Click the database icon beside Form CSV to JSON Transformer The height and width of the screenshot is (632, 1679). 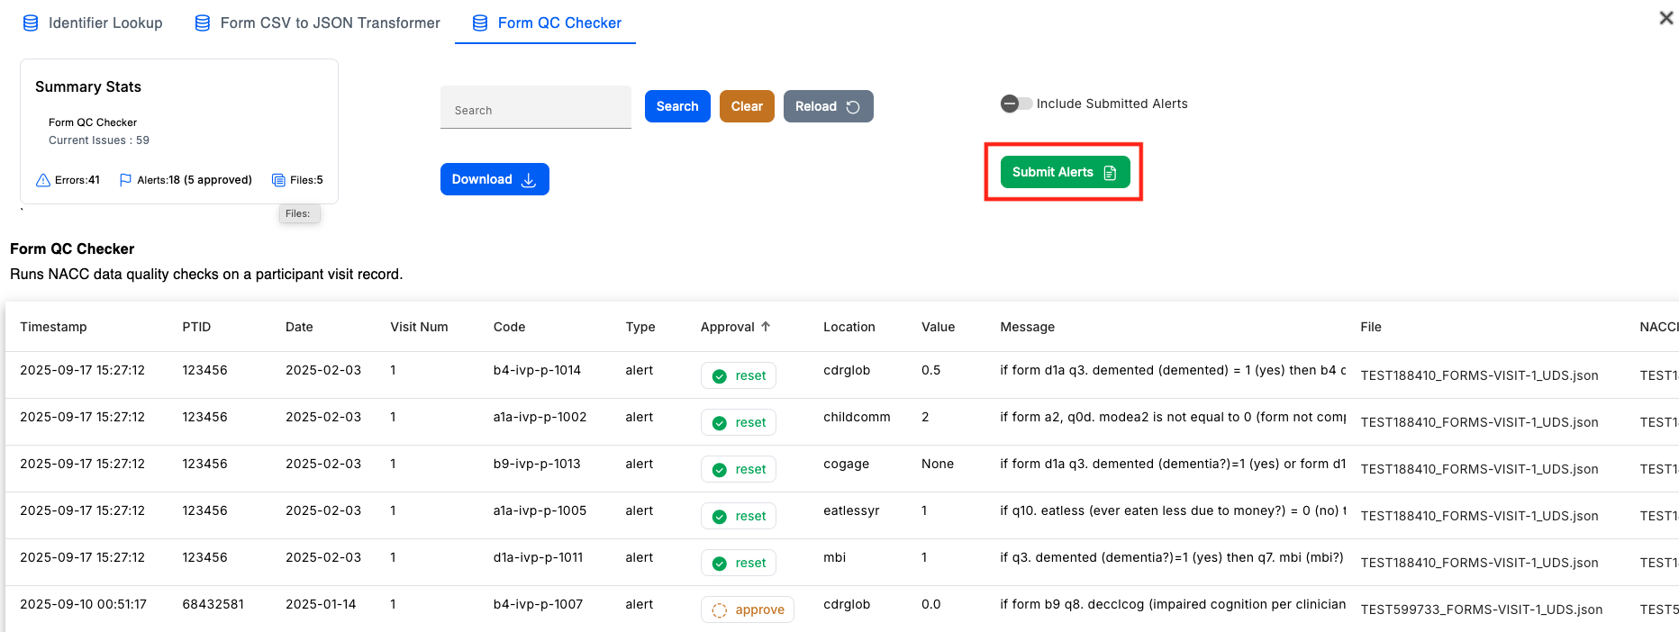pos(203,23)
